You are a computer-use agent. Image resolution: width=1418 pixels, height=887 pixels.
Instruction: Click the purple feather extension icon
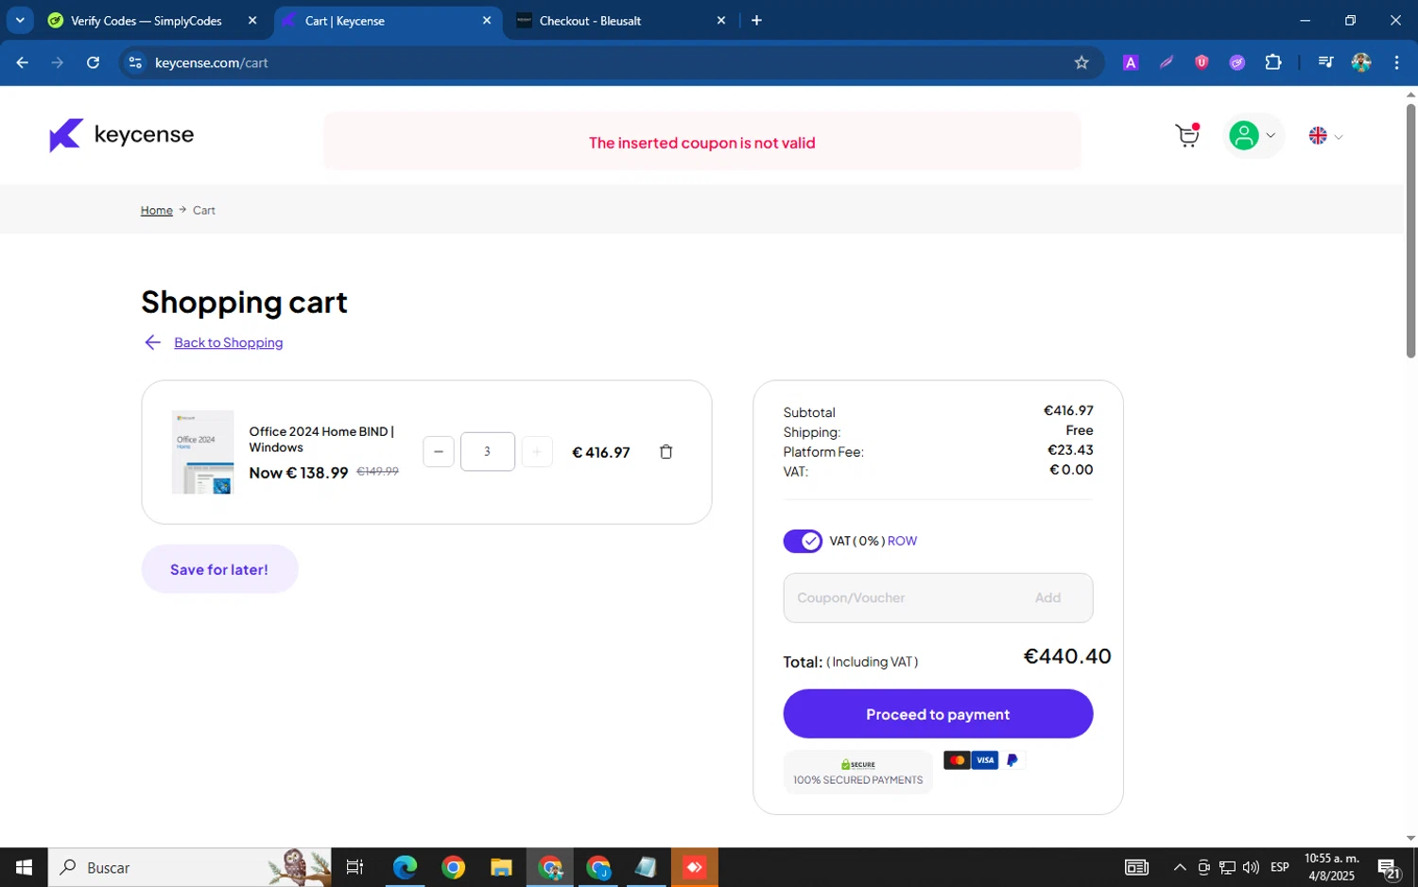tap(1167, 62)
